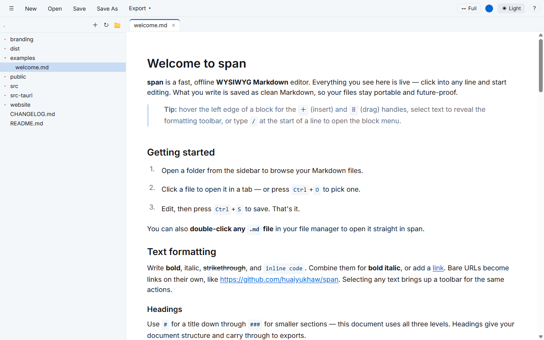Click the branding folder name
Screen dimensions: 544x340
point(22,39)
